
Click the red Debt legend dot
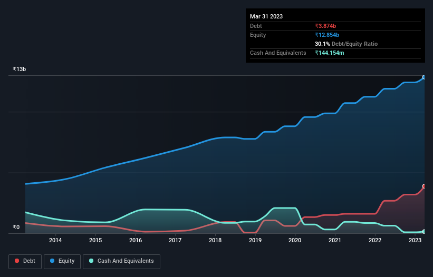17,261
